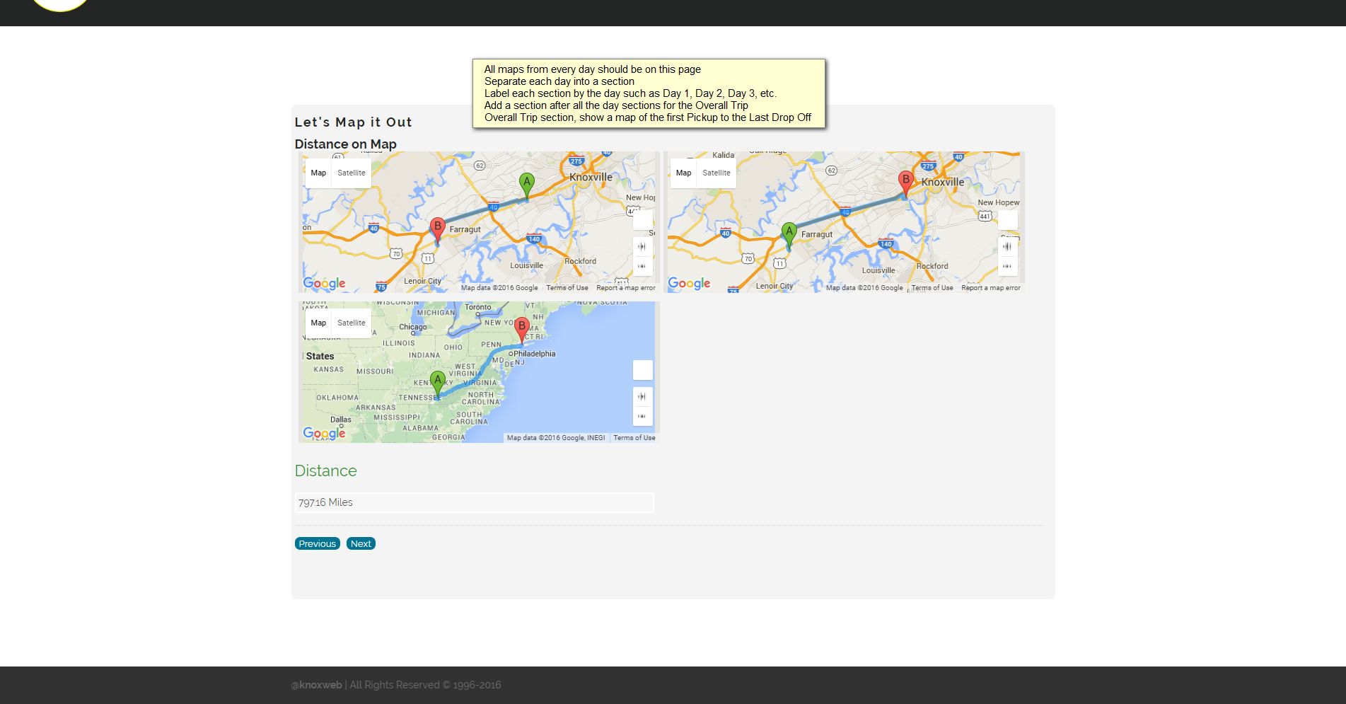
Task: Open Terms of Use on Tennessee-to-Philadelphia map
Action: pos(634,438)
